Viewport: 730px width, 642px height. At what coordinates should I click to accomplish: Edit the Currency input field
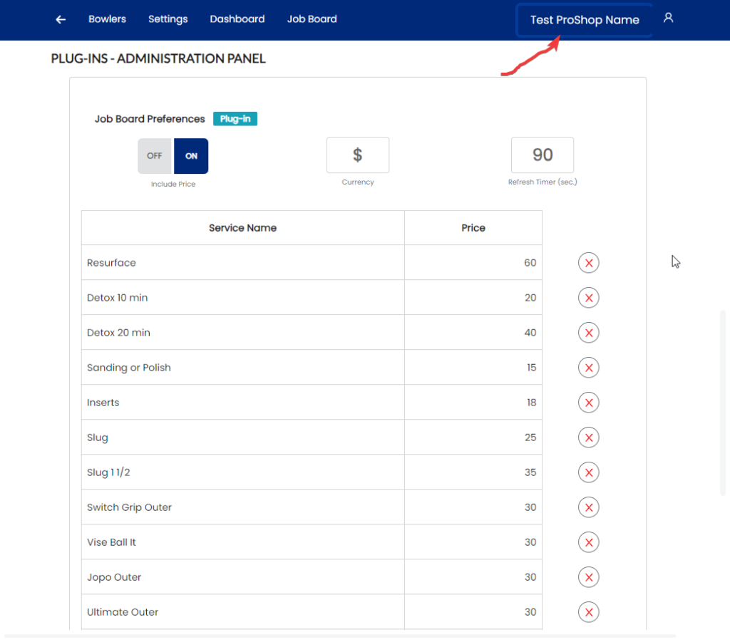coord(357,155)
